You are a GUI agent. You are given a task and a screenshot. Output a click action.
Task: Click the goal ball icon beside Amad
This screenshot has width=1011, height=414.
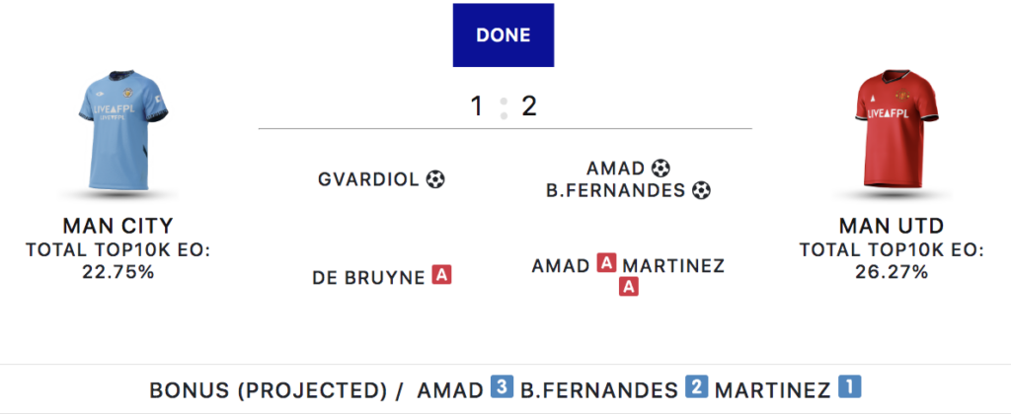[661, 169]
